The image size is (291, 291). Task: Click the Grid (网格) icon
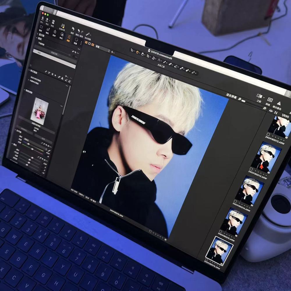click(x=270, y=100)
